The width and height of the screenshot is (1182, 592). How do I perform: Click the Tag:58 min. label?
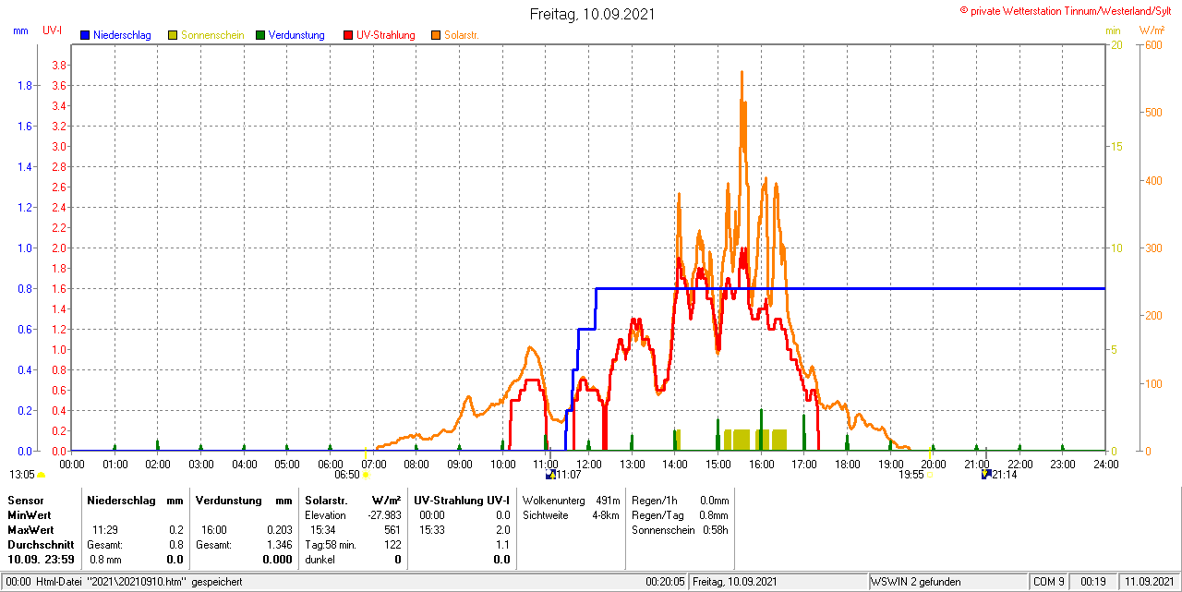click(331, 545)
